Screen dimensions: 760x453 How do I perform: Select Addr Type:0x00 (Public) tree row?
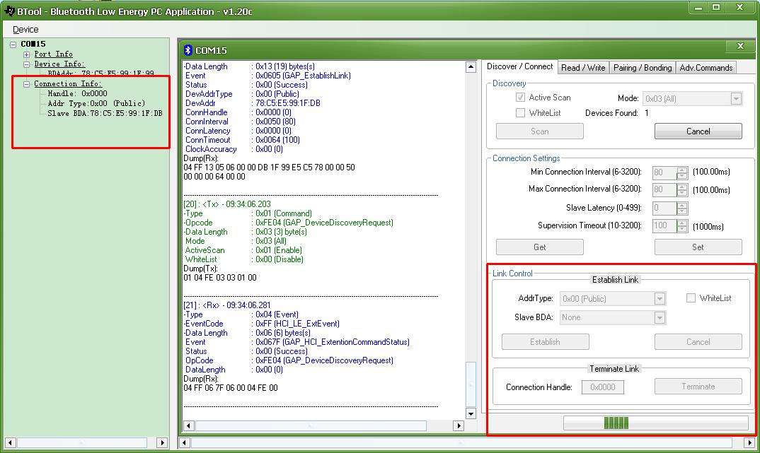point(96,103)
